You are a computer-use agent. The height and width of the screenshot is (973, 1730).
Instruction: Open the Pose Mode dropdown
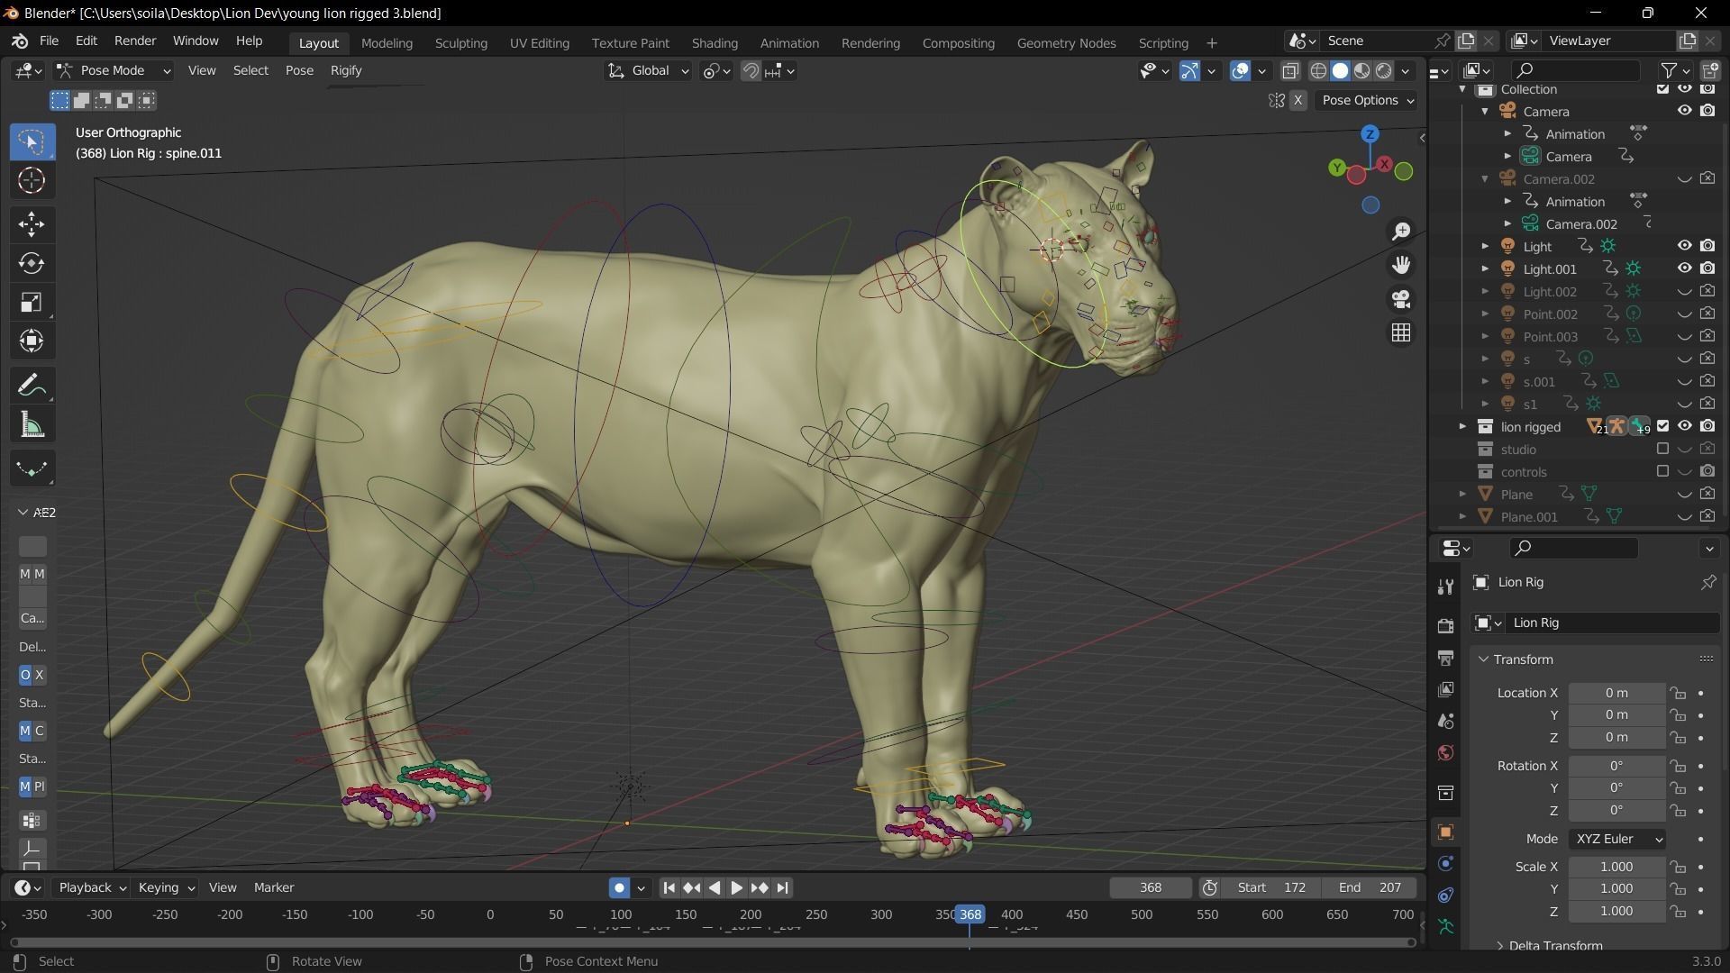pyautogui.click(x=114, y=70)
